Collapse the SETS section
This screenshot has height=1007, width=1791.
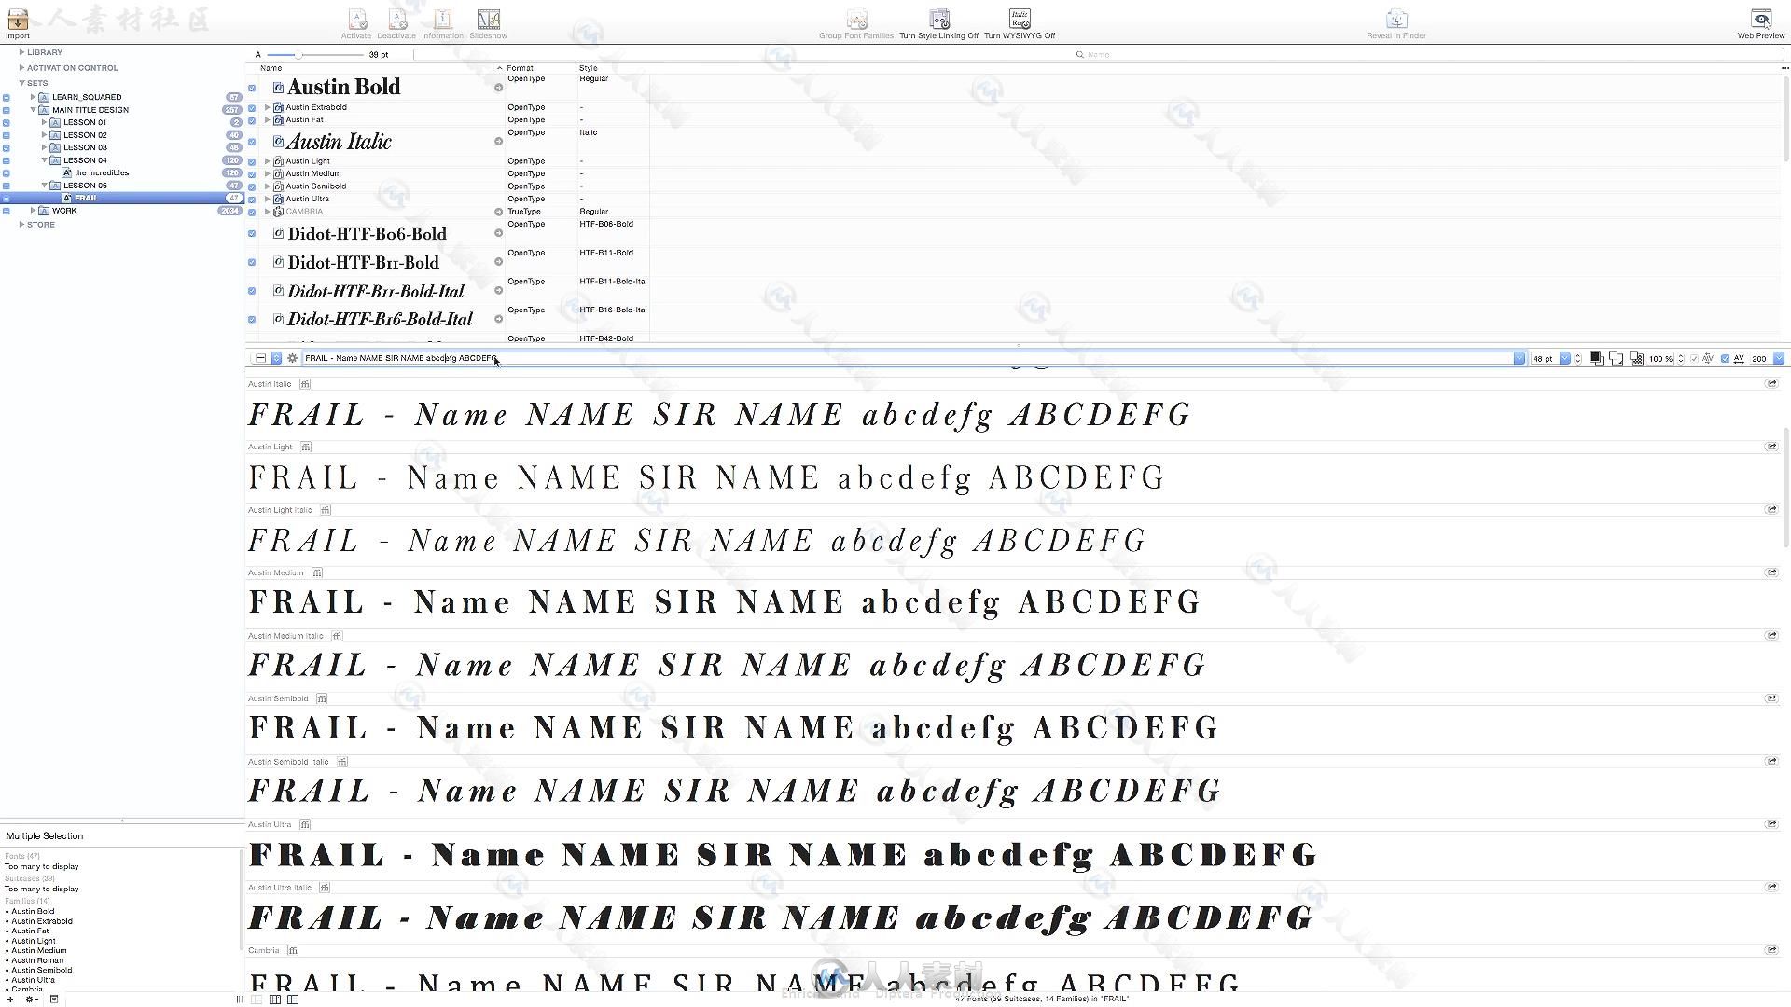coord(21,83)
